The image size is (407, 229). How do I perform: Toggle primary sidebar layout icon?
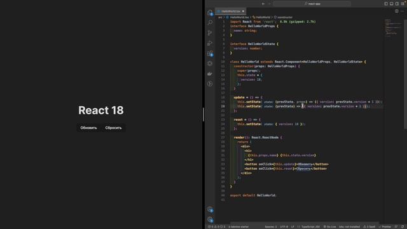click(386, 4)
